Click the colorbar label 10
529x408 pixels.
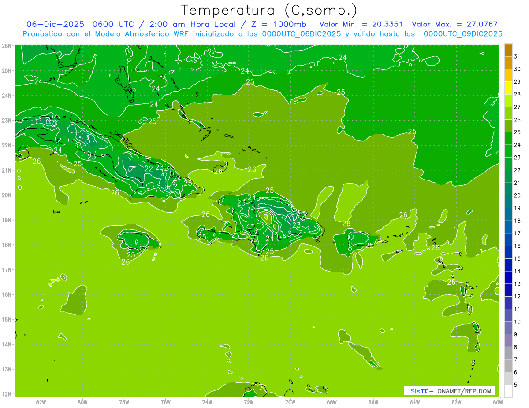pyautogui.click(x=517, y=322)
